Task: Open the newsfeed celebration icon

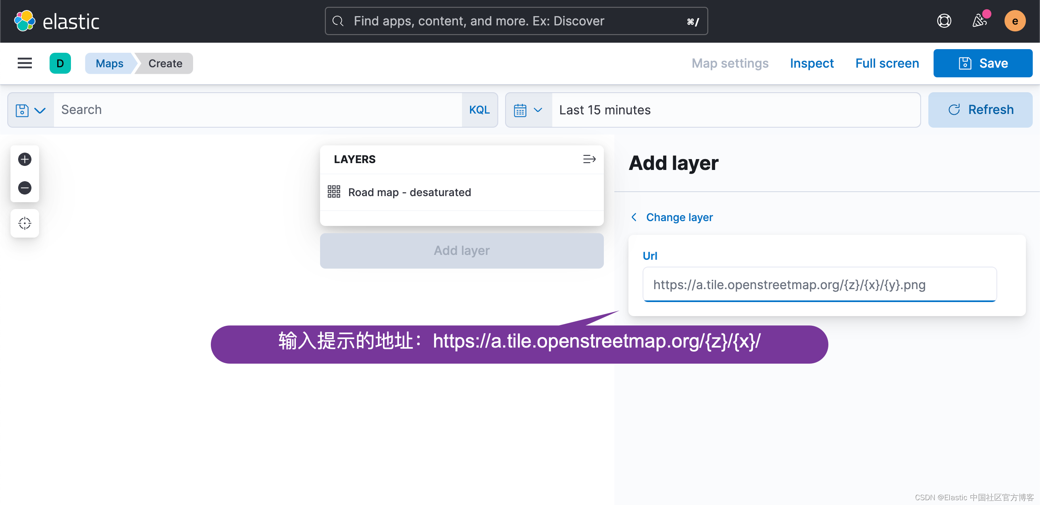Action: click(979, 21)
